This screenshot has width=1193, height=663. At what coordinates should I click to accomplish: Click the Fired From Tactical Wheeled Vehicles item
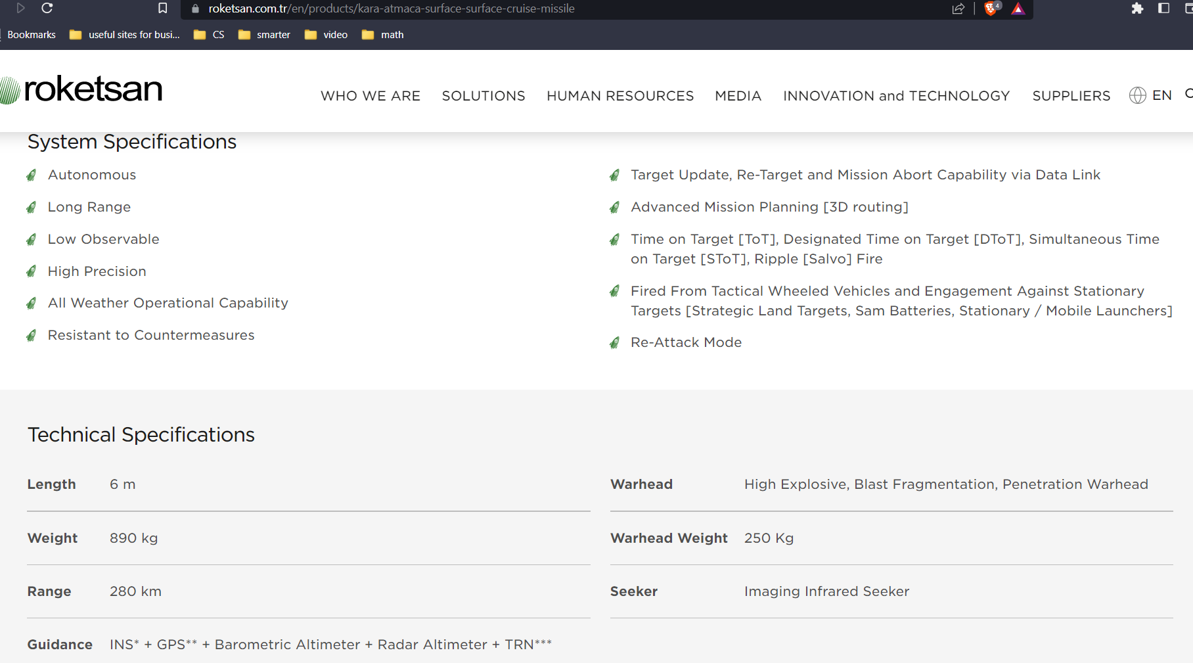pos(901,301)
